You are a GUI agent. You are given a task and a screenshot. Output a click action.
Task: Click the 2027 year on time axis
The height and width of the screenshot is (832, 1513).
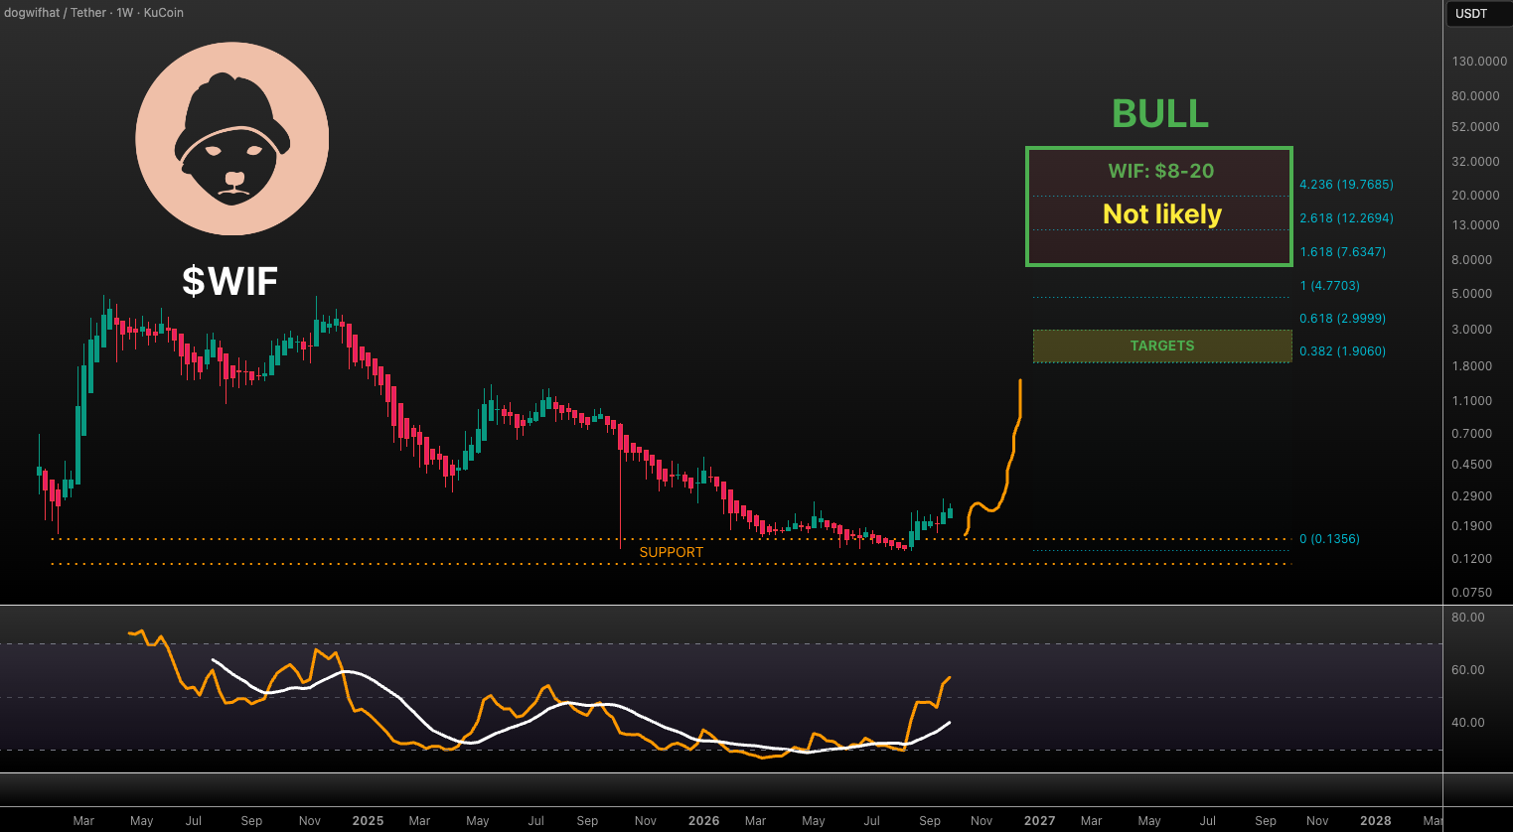(1040, 821)
